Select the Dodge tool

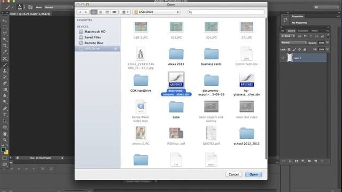pos(5,102)
